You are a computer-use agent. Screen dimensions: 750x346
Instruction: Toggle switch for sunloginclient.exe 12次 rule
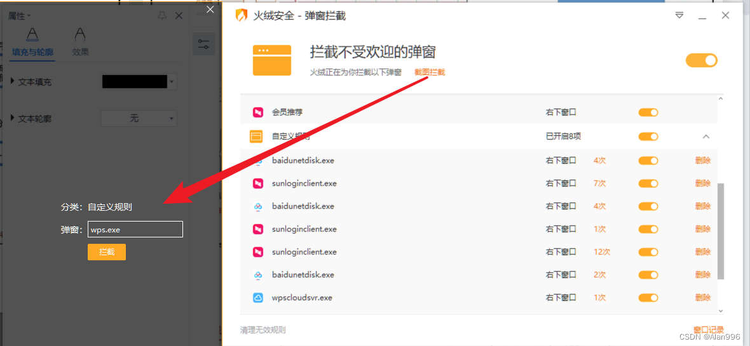point(648,252)
